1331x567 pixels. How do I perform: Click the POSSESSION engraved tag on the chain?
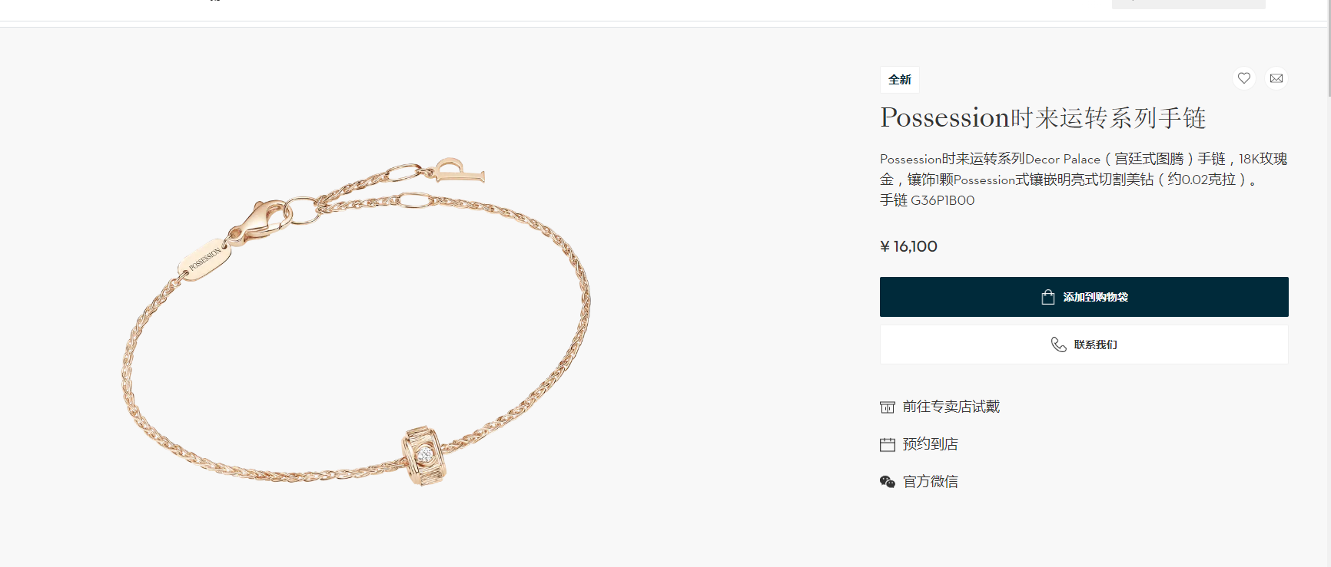[x=204, y=259]
